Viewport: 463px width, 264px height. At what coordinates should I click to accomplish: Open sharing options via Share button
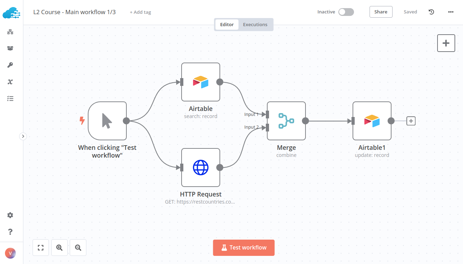tap(381, 12)
